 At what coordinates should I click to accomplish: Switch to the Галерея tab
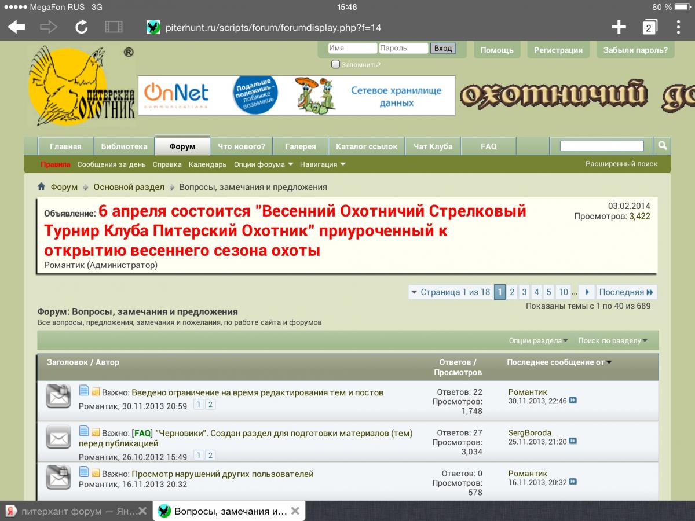(x=301, y=146)
